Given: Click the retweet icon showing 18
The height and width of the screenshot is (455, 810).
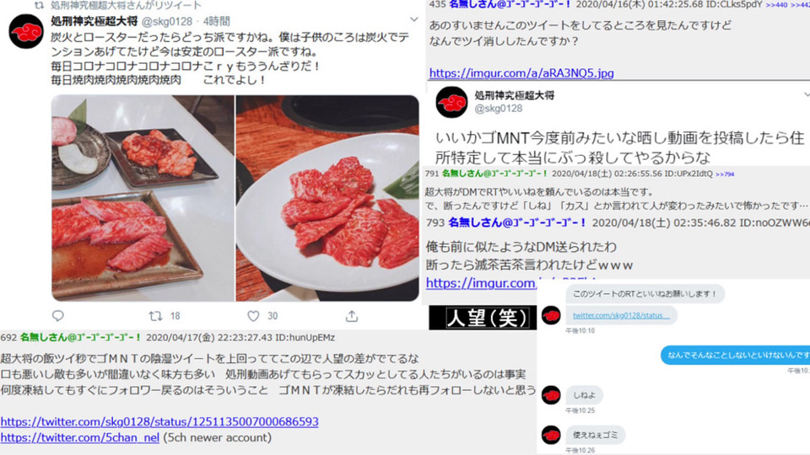Looking at the screenshot, I should coord(155,316).
